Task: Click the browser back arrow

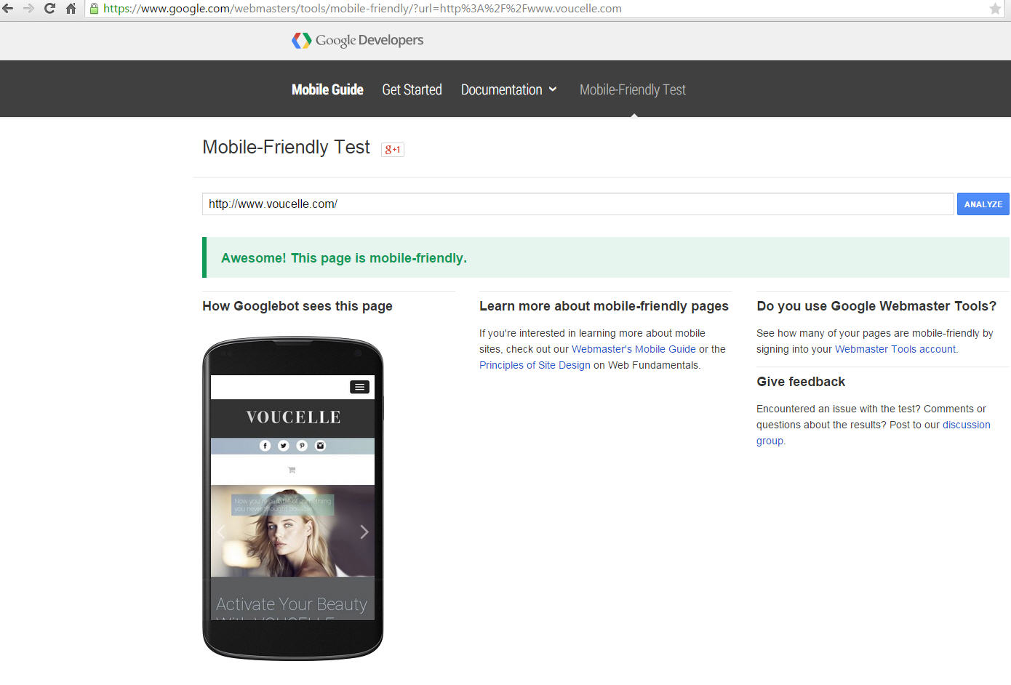Action: click(7, 9)
